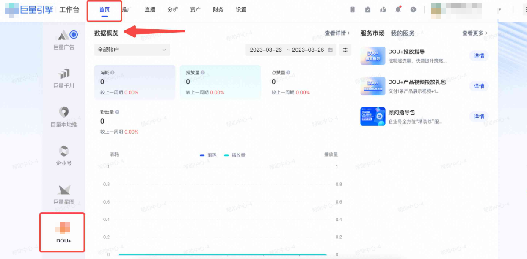Toggle the 播放量 chart legend
Viewport: 527px width, 259px height.
coord(235,155)
